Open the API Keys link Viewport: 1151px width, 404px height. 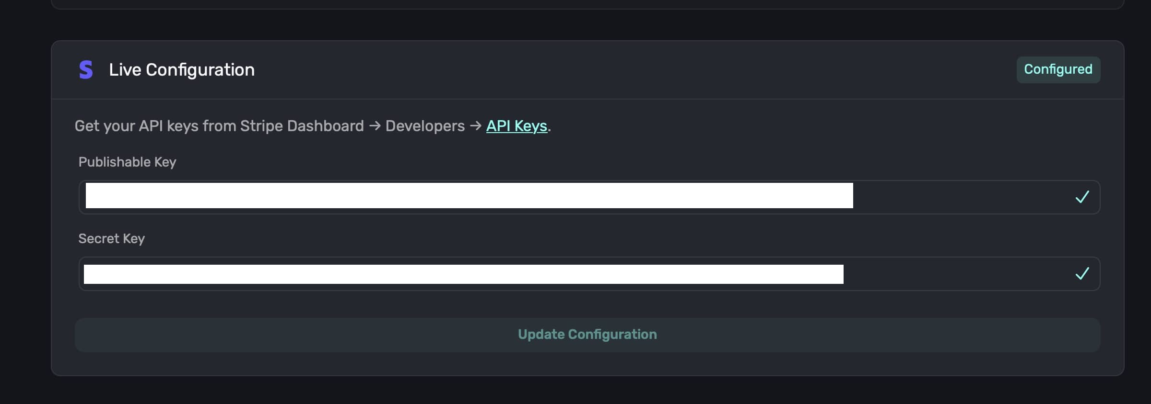[x=517, y=126]
